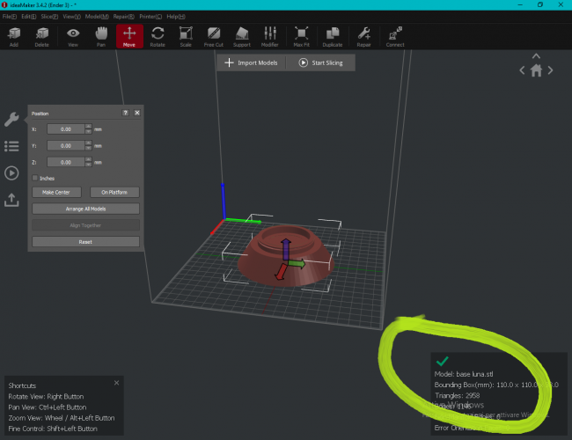Click the wrench icon in left sidebar
The image size is (572, 440).
pyautogui.click(x=11, y=120)
